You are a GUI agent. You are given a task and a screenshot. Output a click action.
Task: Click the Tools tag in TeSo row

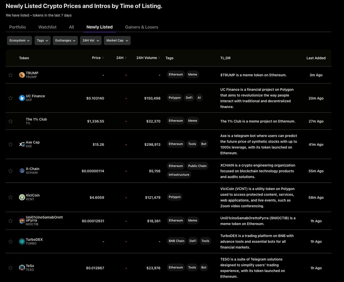pyautogui.click(x=192, y=267)
